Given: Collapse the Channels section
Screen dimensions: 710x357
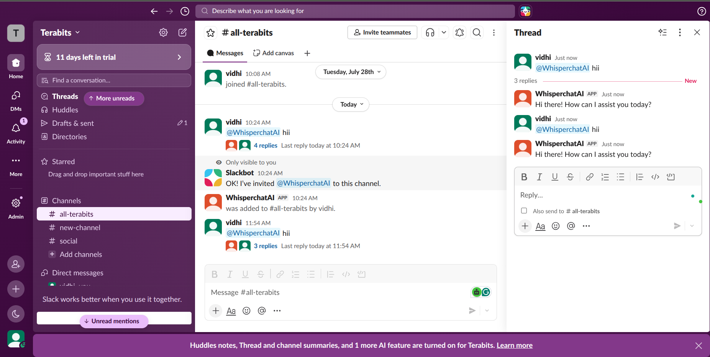Looking at the screenshot, I should point(66,201).
